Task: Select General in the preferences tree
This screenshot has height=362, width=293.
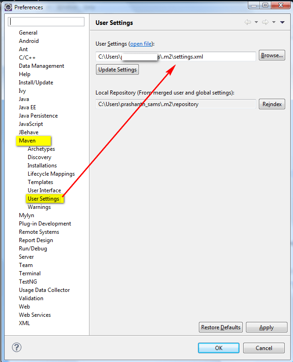Action: point(28,33)
